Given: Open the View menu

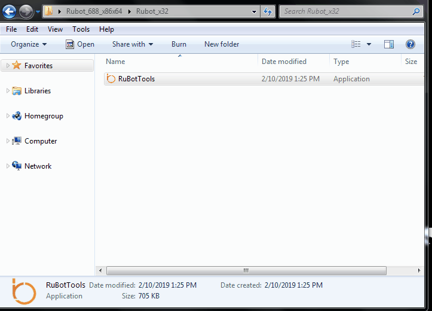Looking at the screenshot, I should (55, 29).
